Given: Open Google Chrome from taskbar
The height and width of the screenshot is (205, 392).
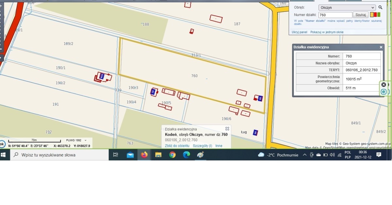Looking at the screenshot, I should (172, 155).
